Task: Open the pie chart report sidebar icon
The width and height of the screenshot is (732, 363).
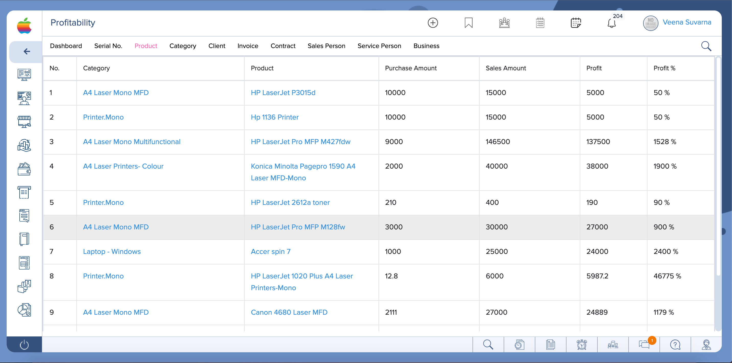Action: pos(24,310)
